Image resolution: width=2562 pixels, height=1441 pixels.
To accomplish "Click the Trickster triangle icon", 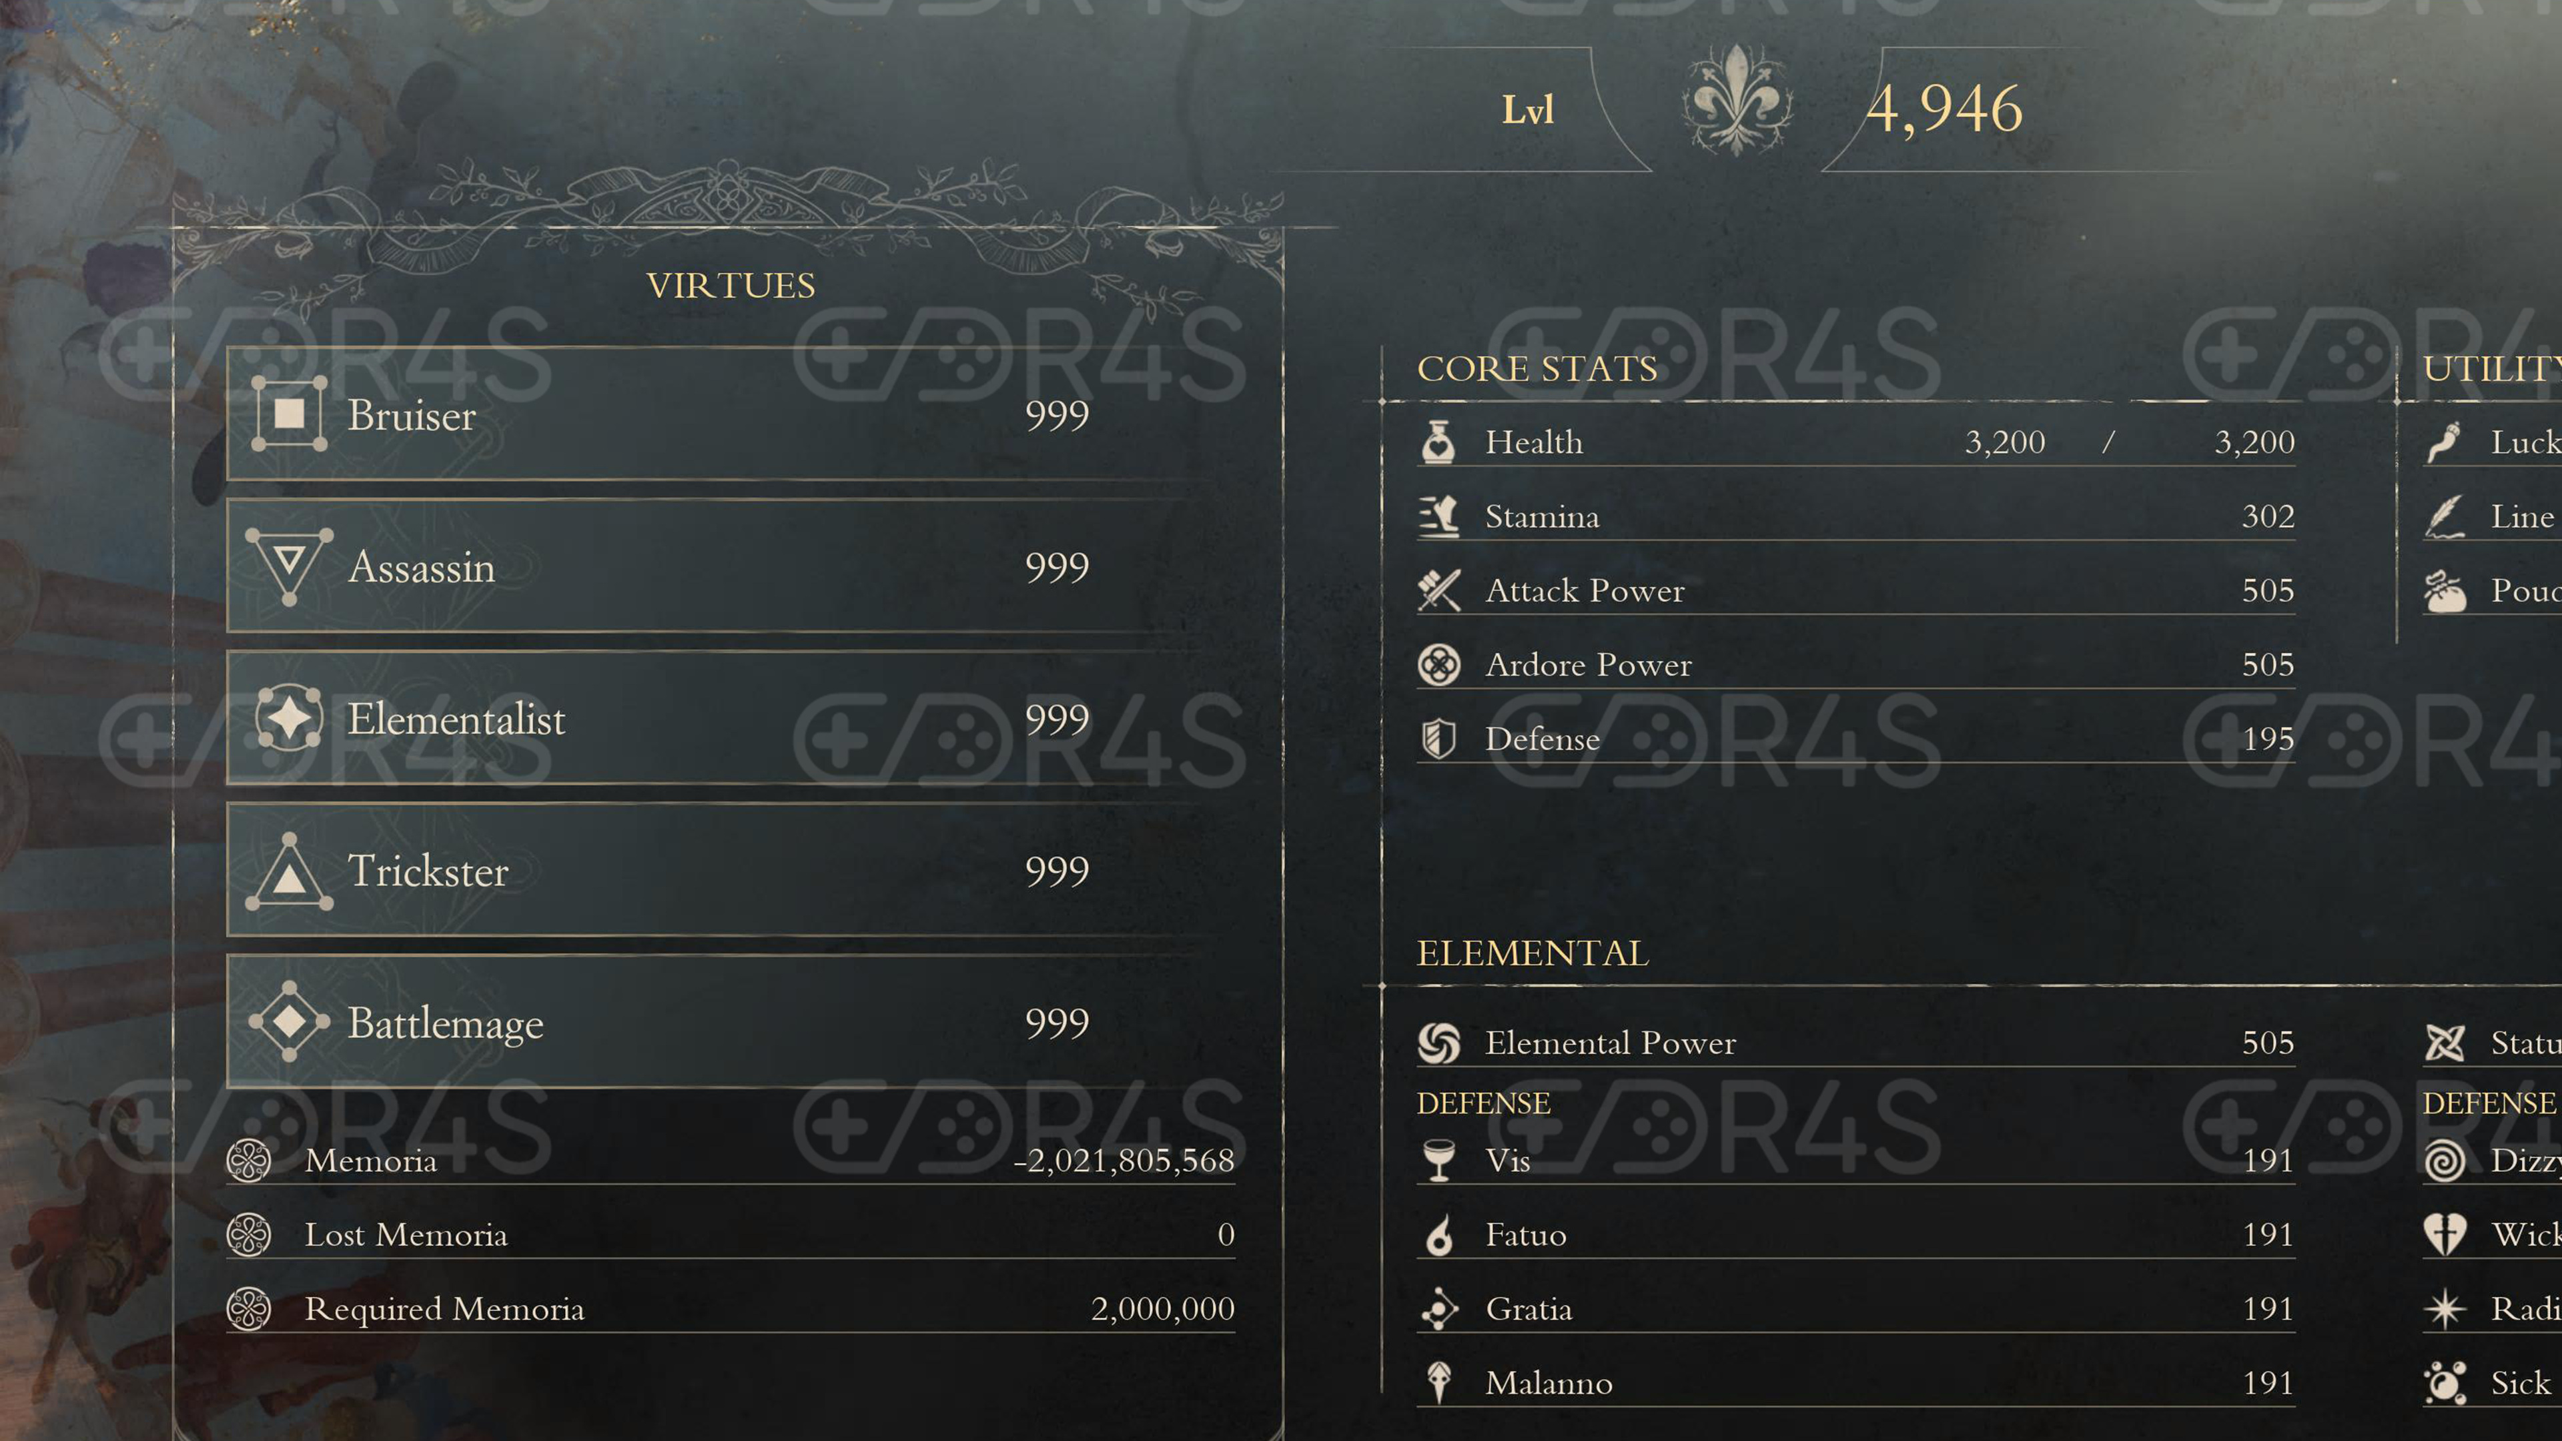I will pos(288,872).
